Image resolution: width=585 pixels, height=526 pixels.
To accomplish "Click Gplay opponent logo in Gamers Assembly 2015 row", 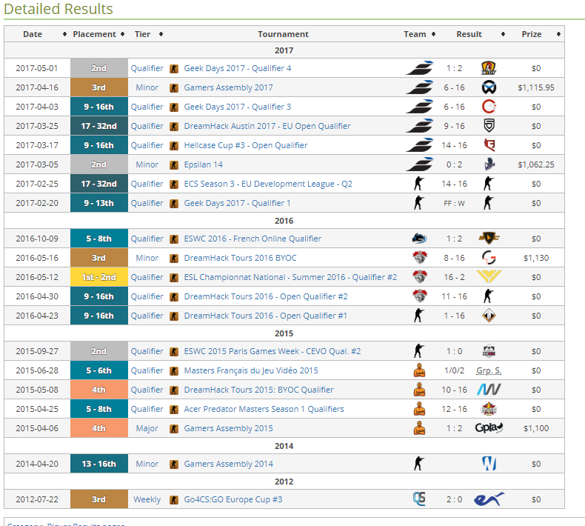I will coord(489,427).
